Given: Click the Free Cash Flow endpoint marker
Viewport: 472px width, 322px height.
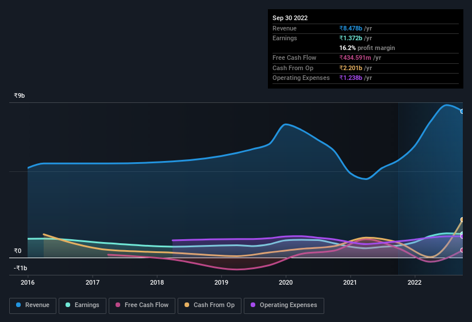Looking at the screenshot, I should pos(462,250).
